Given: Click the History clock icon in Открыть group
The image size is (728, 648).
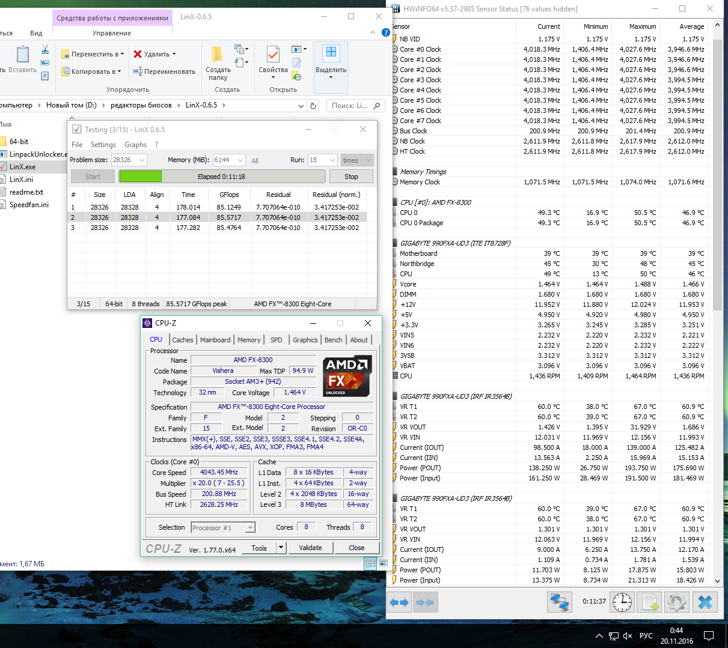Looking at the screenshot, I should coord(296,76).
